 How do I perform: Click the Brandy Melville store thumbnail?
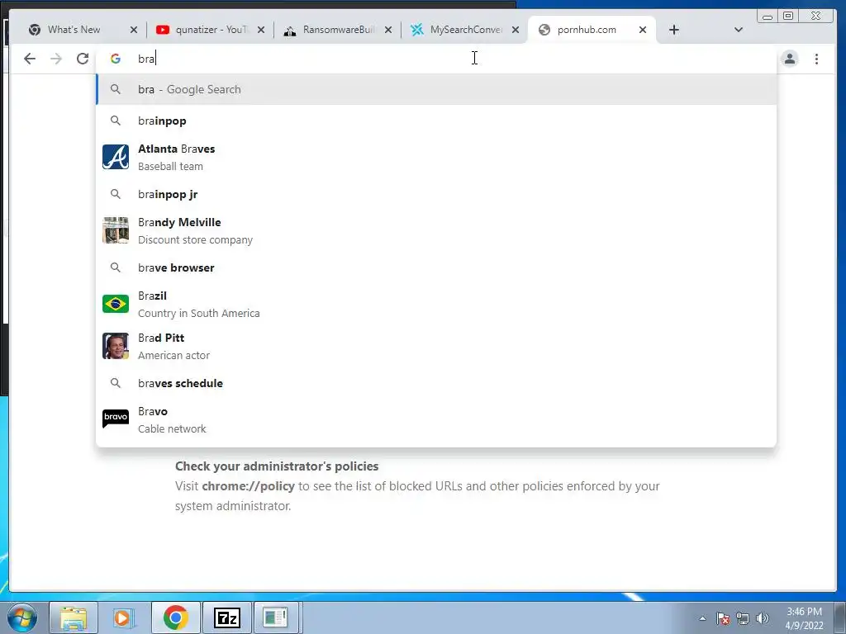(116, 230)
